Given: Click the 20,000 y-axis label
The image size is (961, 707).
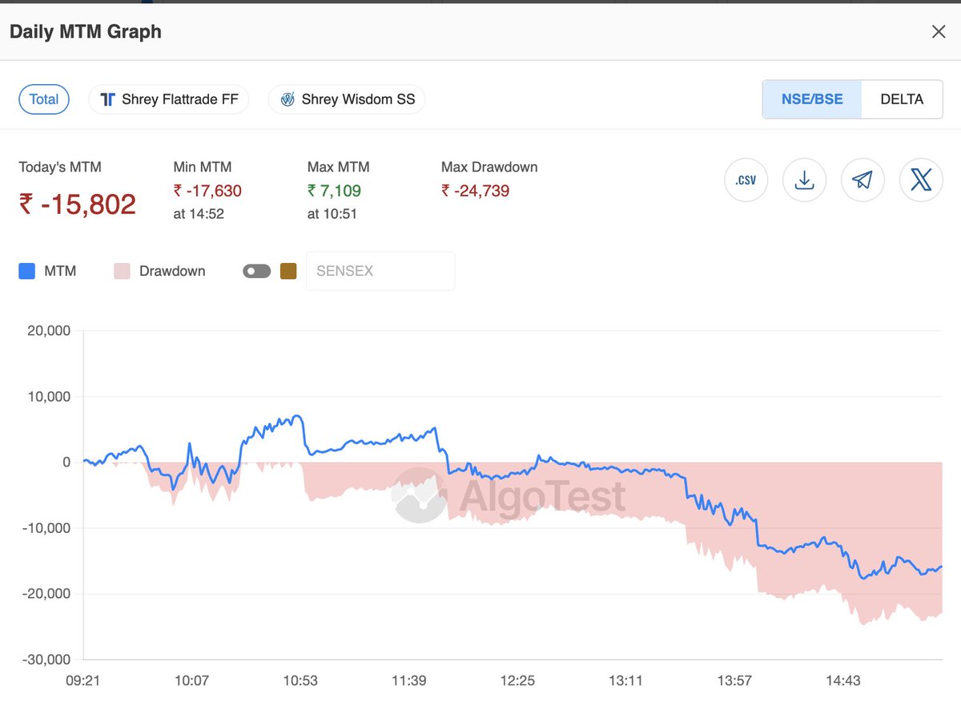Looking at the screenshot, I should coord(47,330).
